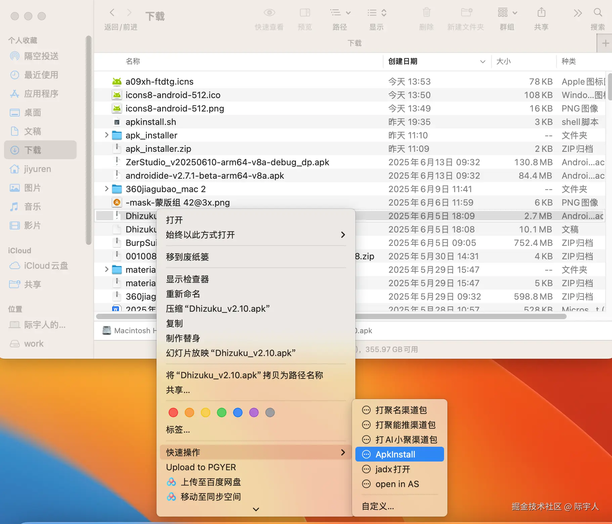Open Pictures in the sidebar
Image resolution: width=612 pixels, height=524 pixels.
[x=40, y=188]
